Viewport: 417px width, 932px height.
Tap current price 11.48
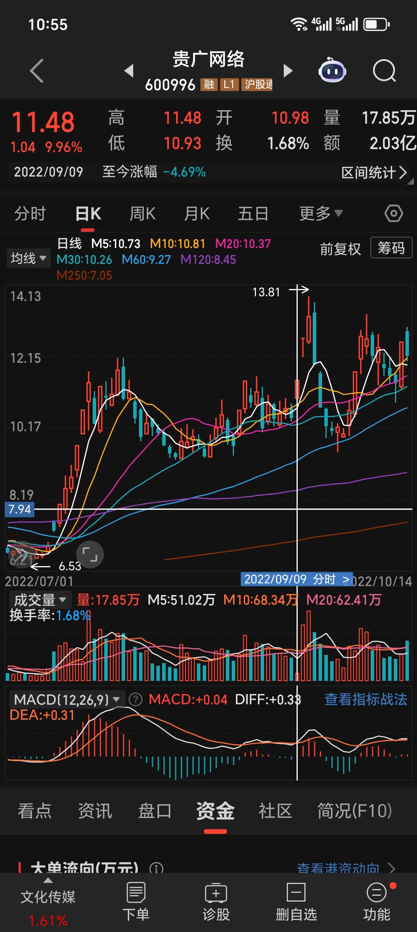click(43, 122)
